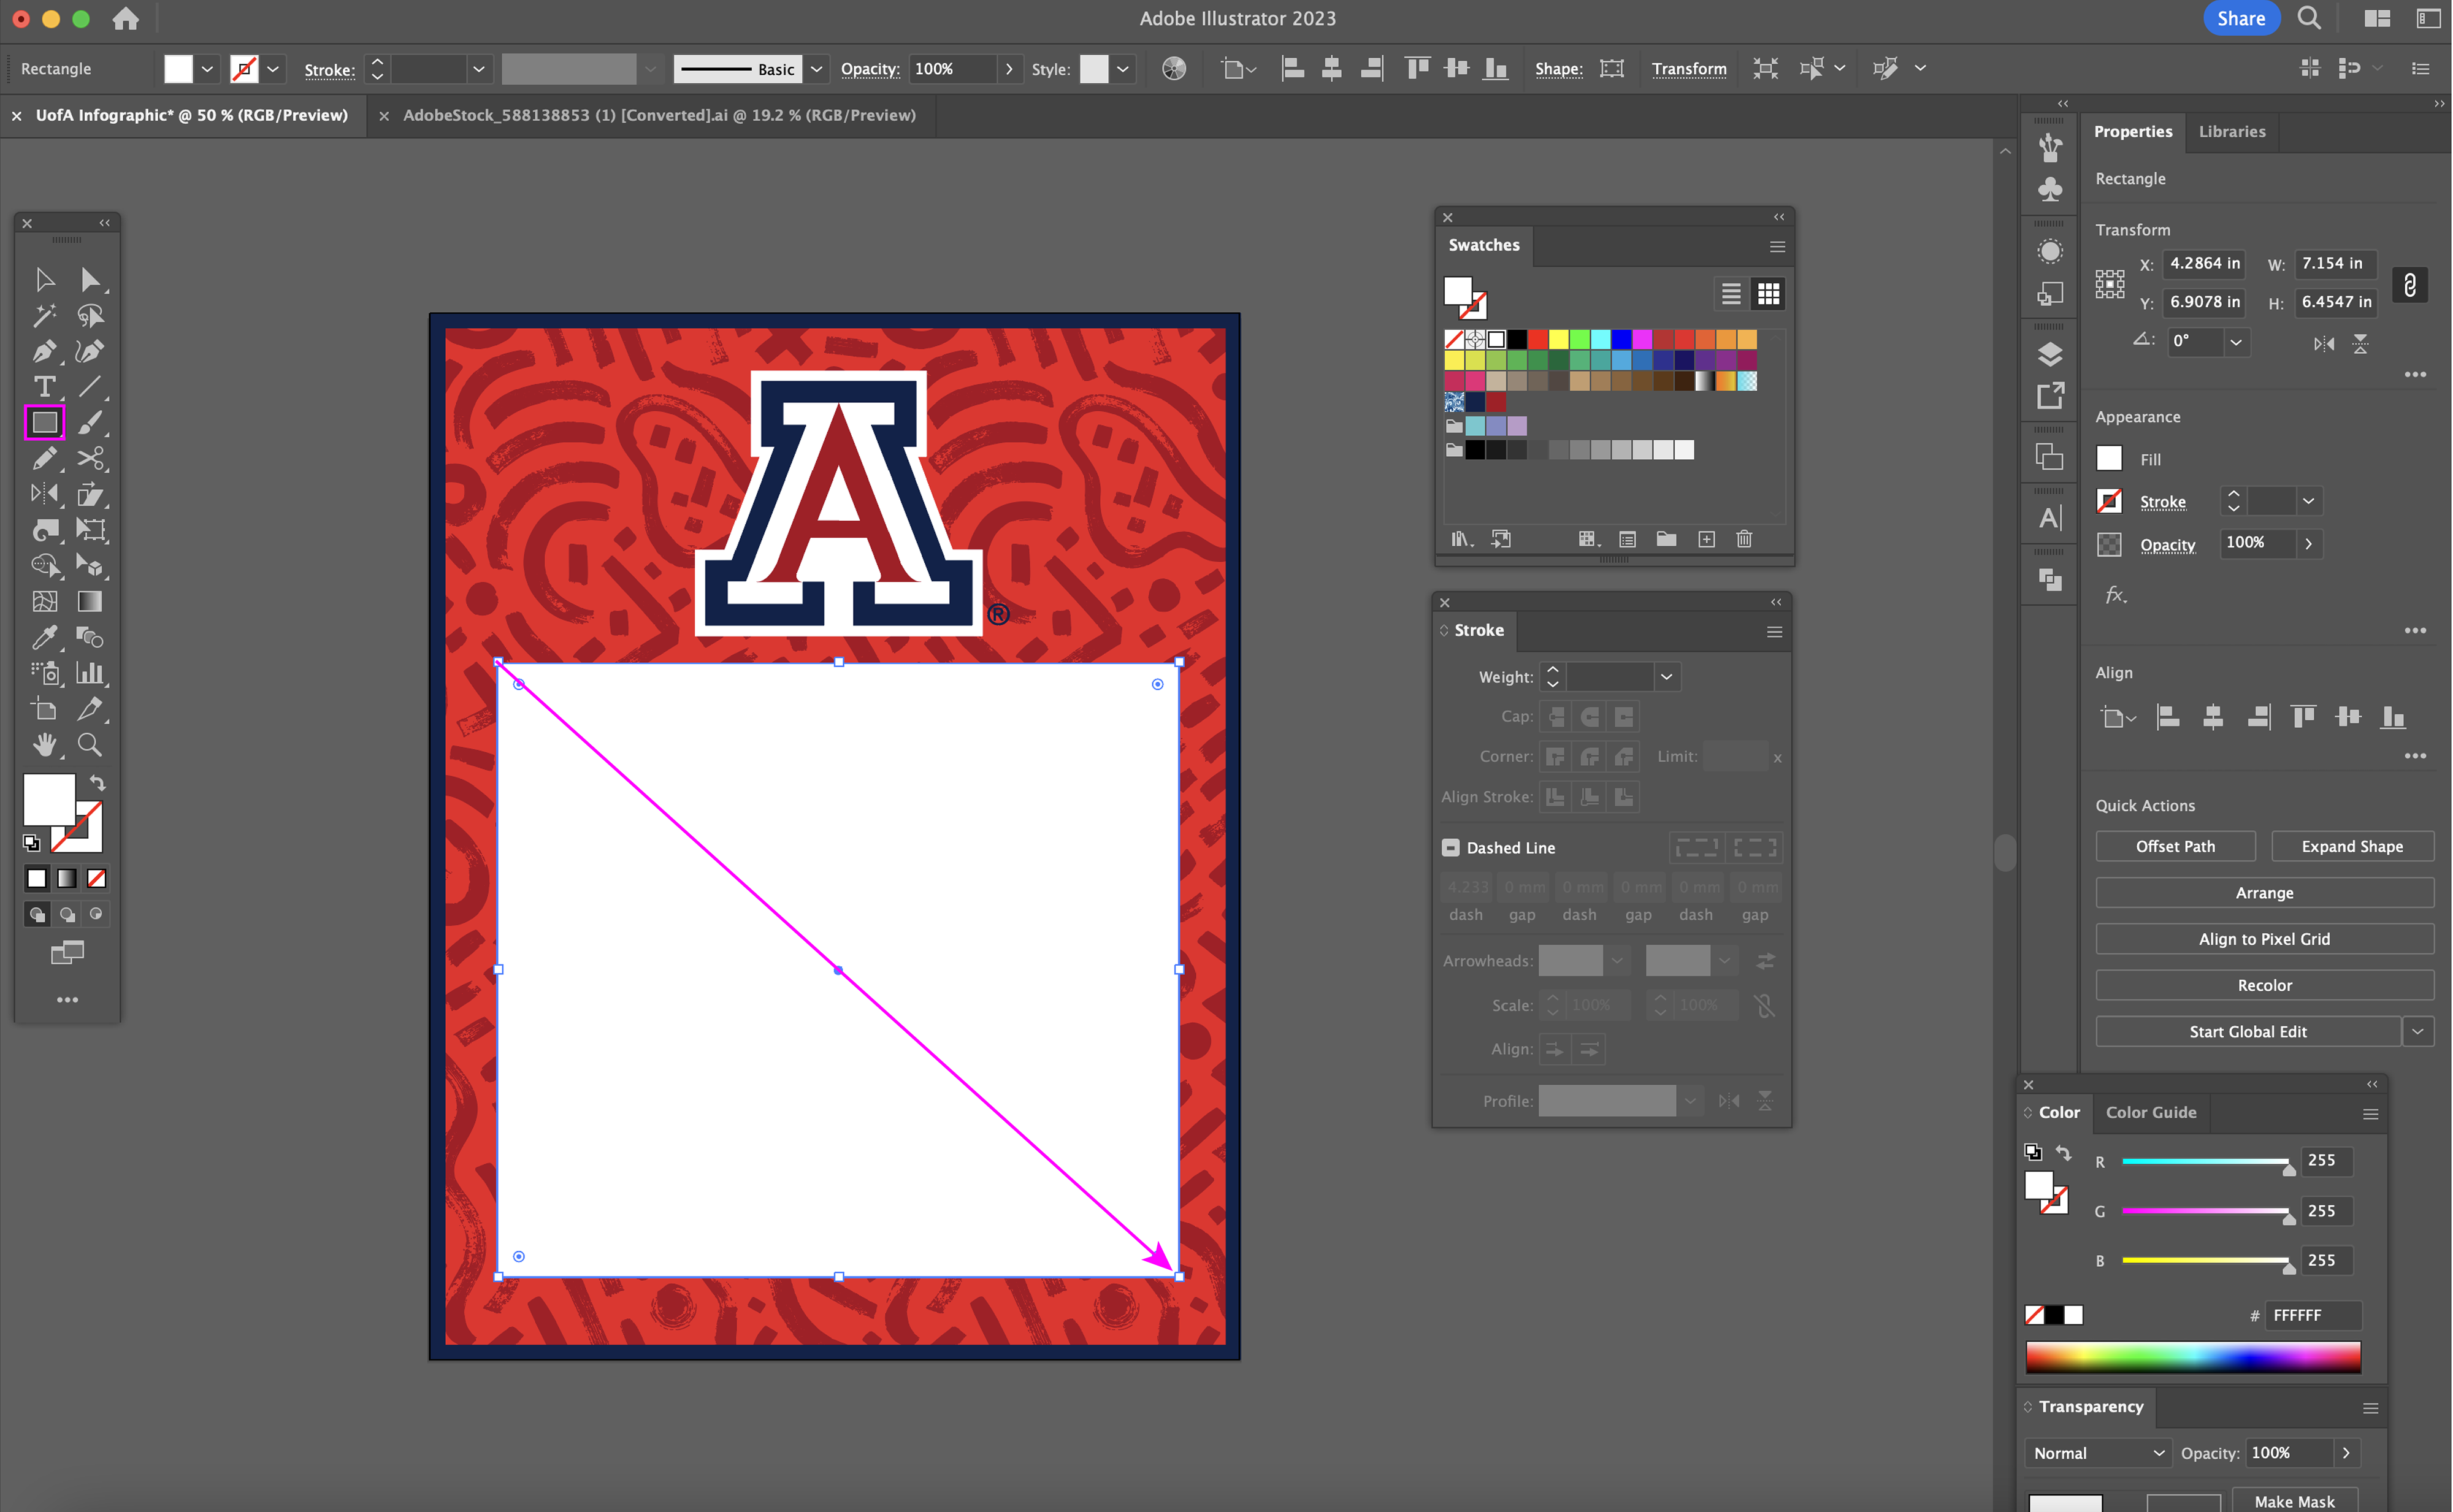Screen dimensions: 2453x1512
Task: Select the Type tool
Action: click(x=44, y=387)
